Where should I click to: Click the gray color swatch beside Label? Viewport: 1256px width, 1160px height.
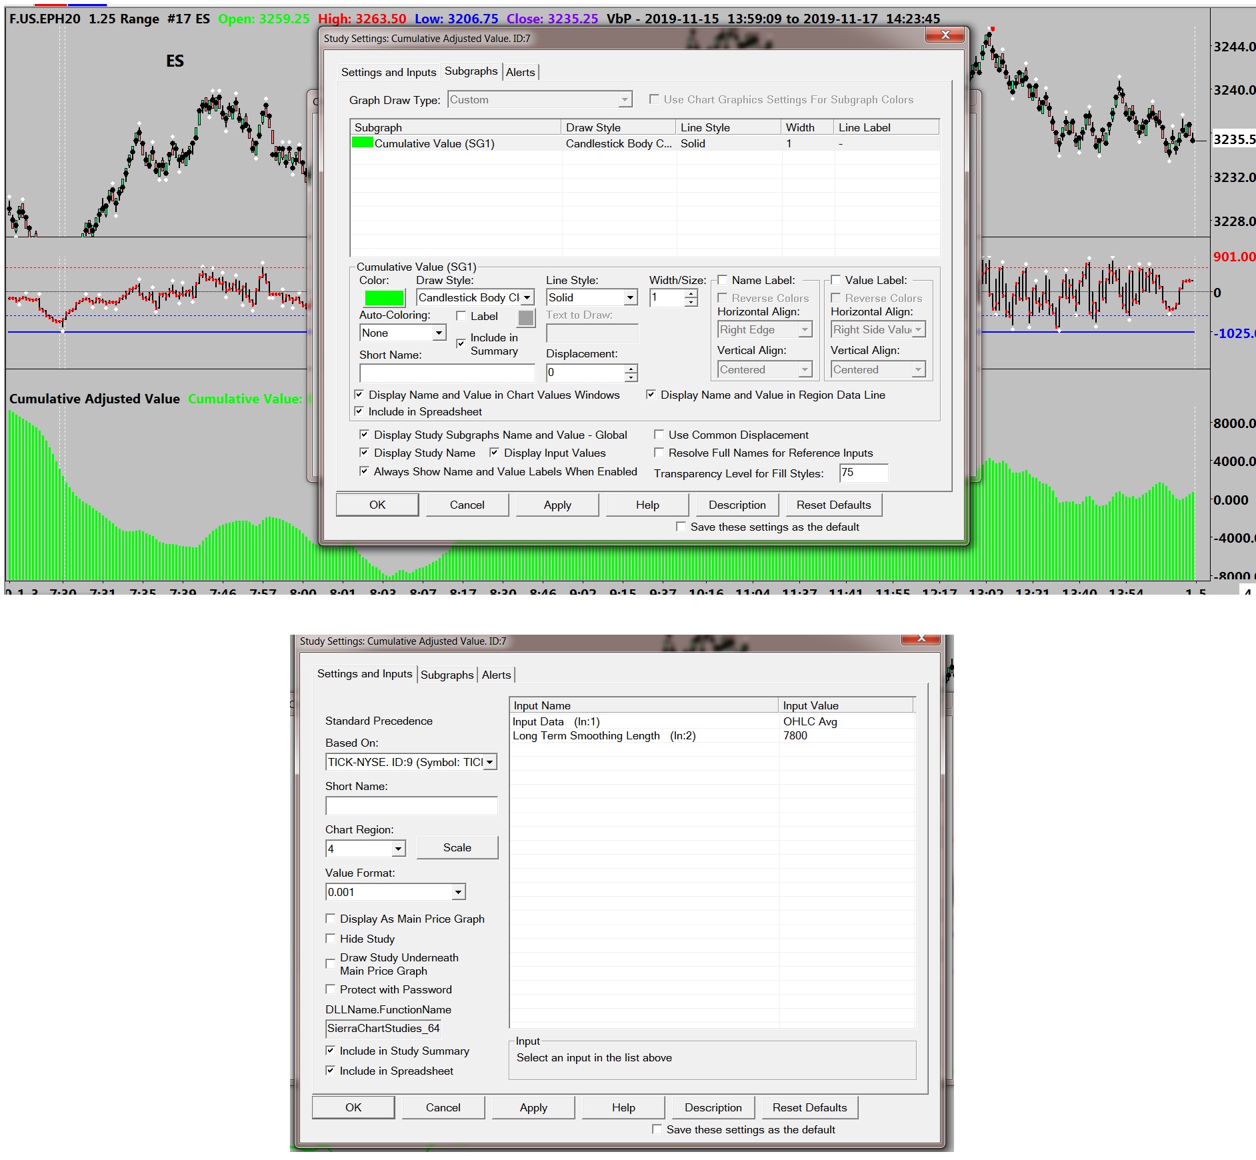[526, 318]
